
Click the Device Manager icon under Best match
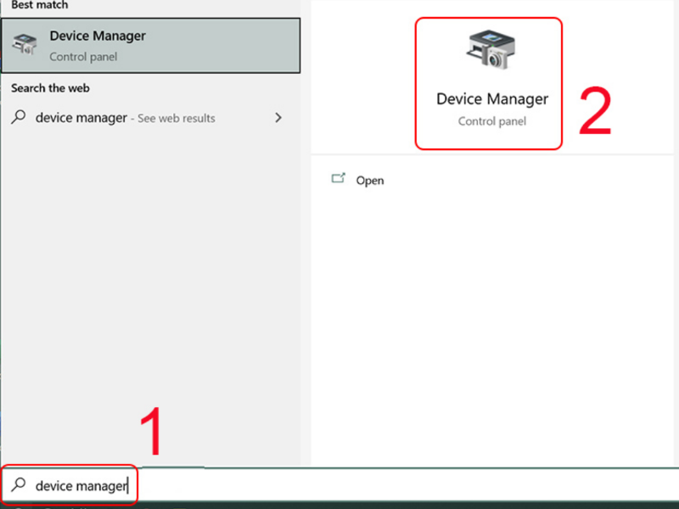coord(25,45)
